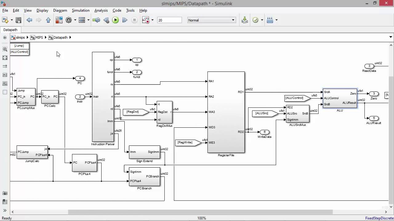Viewport: 394px width, 221px height.
Task: Click the Stop simulation button
Action: tap(134, 20)
